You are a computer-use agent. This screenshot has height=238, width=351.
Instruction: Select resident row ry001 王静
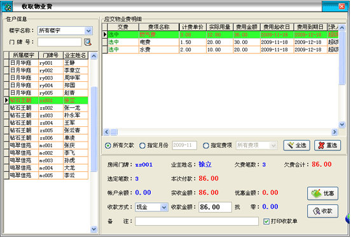pyautogui.click(x=46, y=63)
